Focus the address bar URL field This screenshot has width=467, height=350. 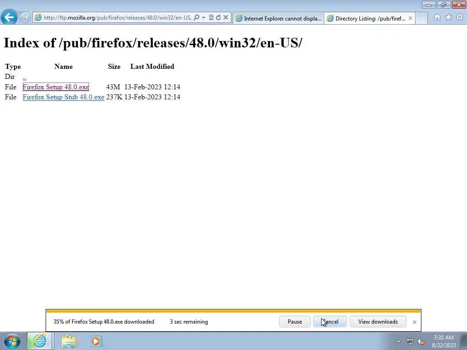tap(117, 18)
